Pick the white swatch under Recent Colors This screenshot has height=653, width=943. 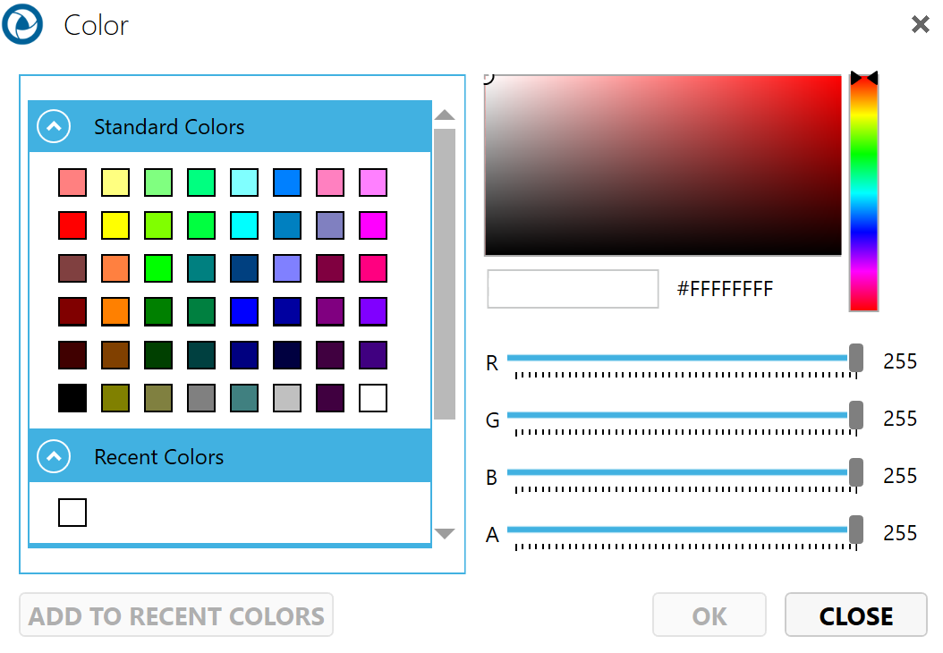[x=72, y=513]
